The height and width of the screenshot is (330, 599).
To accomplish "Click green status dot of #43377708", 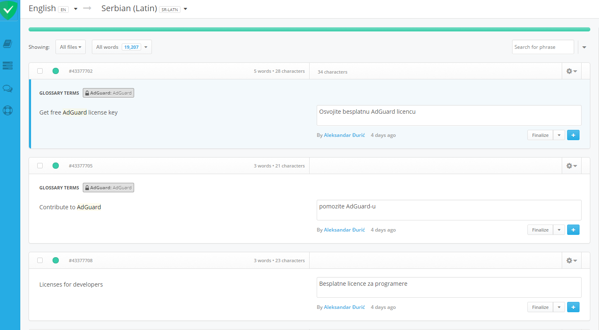I will pyautogui.click(x=55, y=260).
